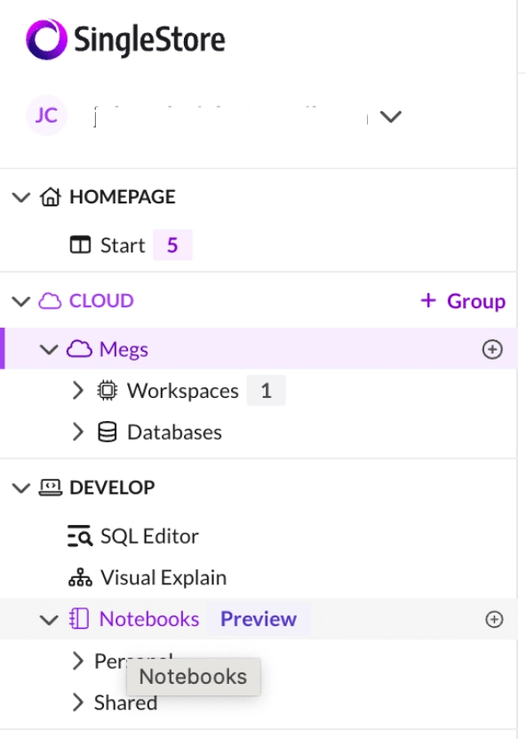Collapse the CLOUD section chevron
This screenshot has width=526, height=739.
coord(21,301)
